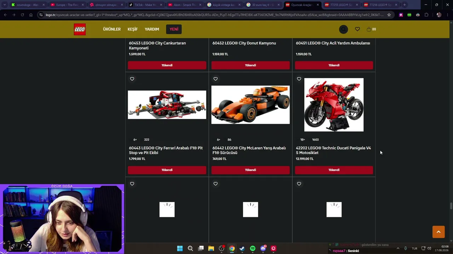The image size is (453, 254).
Task: Open the YENİ menu item
Action: (x=174, y=29)
